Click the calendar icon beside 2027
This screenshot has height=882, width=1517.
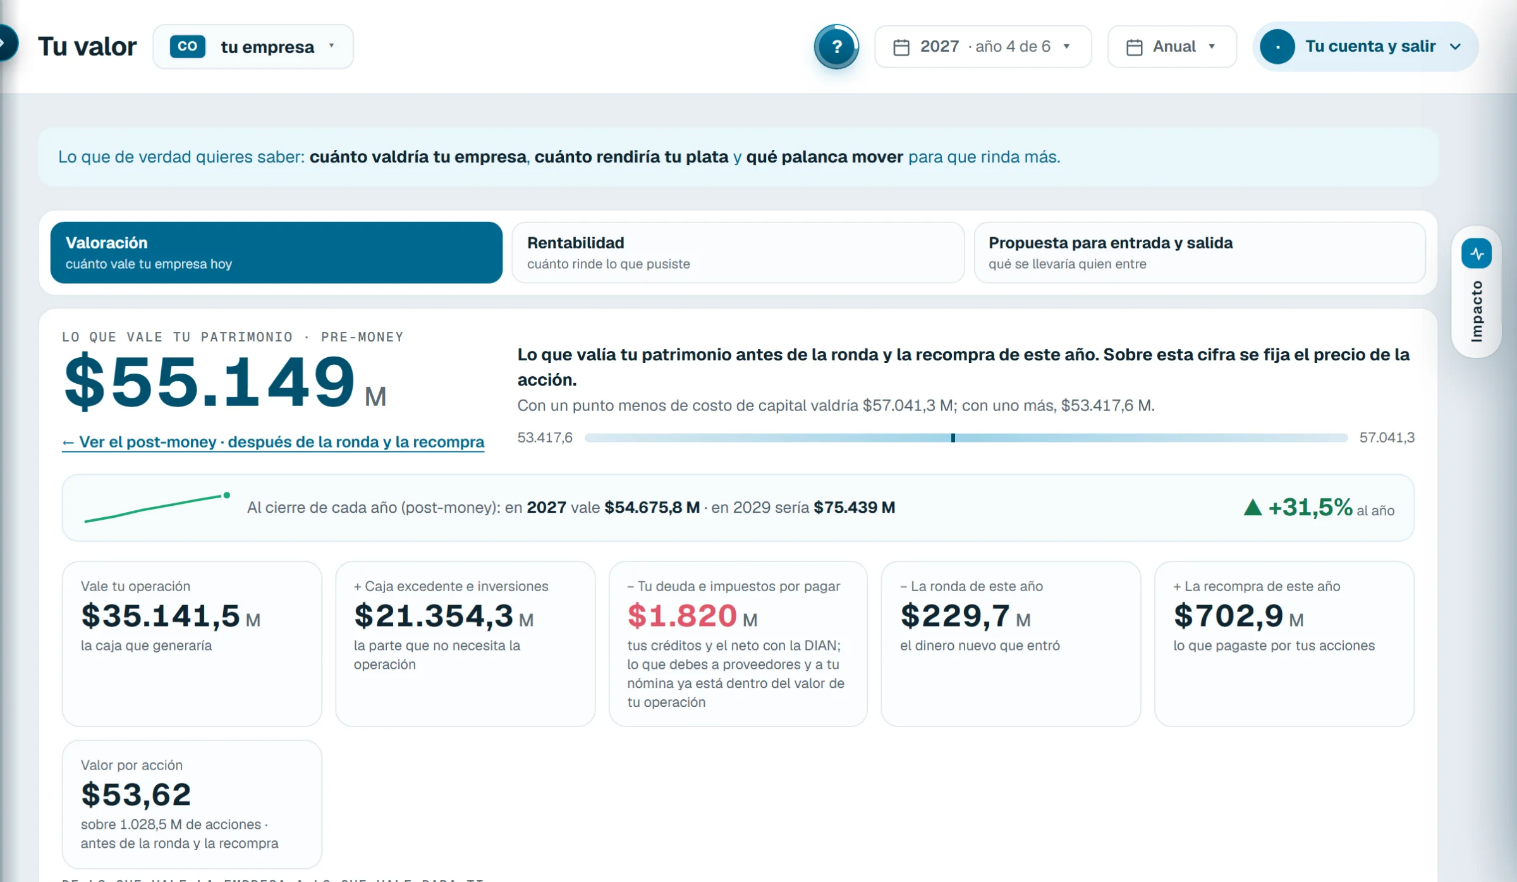pyautogui.click(x=901, y=47)
